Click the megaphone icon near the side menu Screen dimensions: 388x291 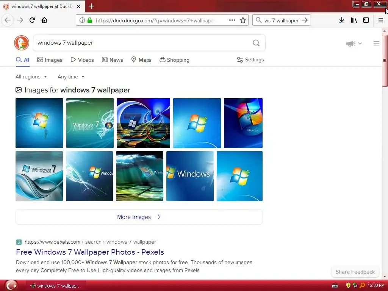click(350, 44)
